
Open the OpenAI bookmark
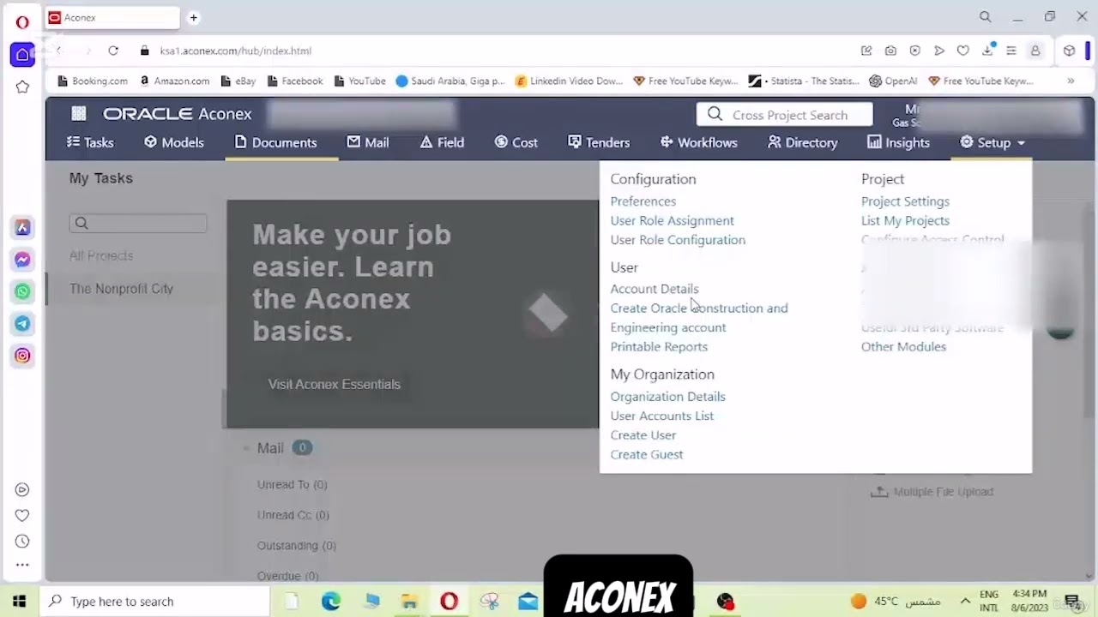point(892,81)
